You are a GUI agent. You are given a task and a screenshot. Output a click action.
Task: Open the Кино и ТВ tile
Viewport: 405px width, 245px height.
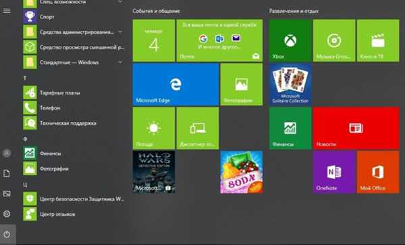(x=378, y=40)
